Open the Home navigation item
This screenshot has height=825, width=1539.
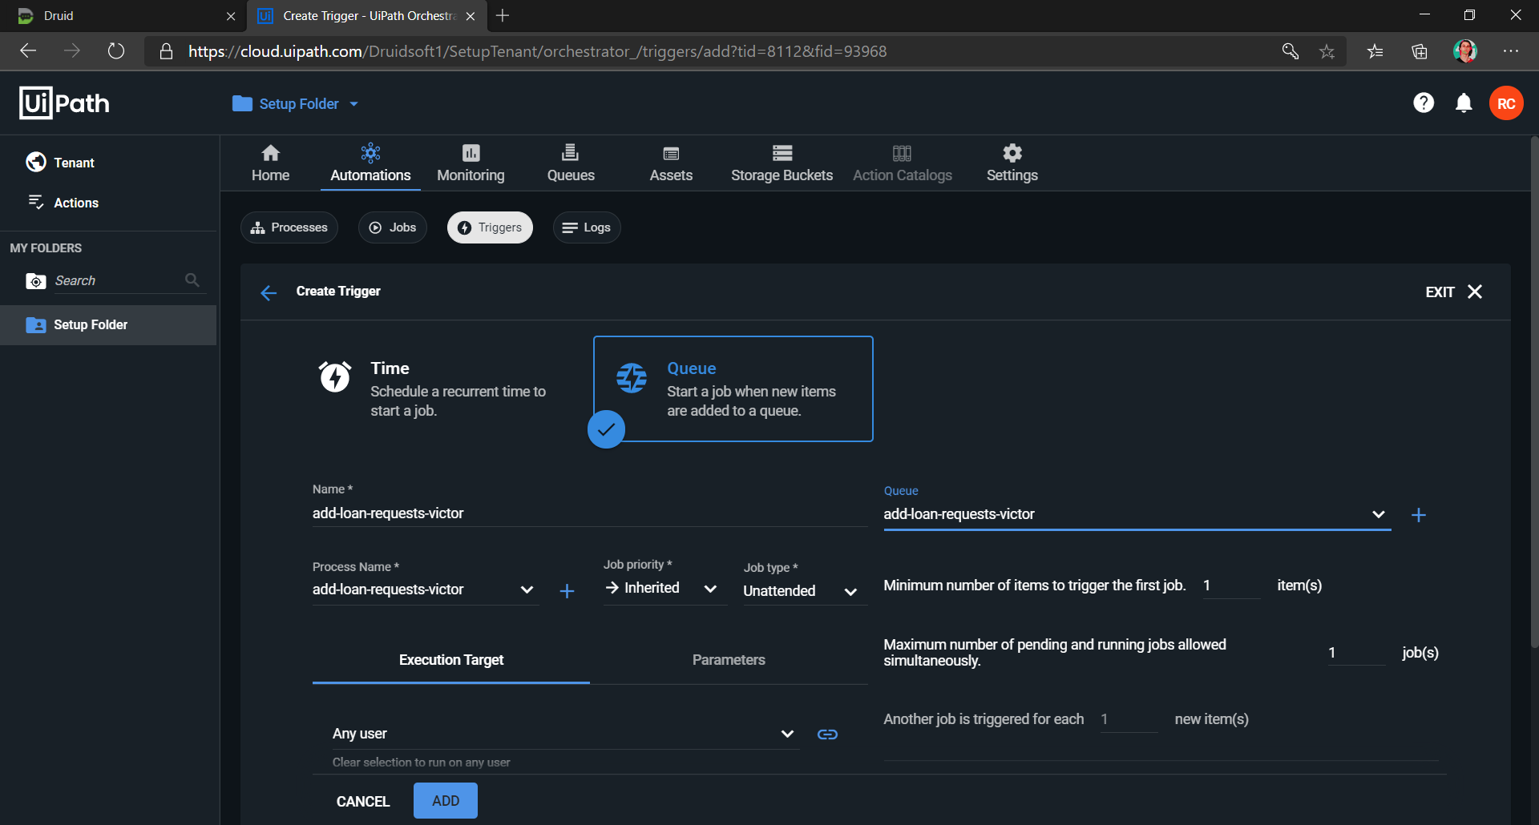pos(270,163)
